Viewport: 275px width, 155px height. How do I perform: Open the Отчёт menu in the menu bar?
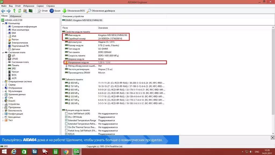pyautogui.click(x=18, y=6)
